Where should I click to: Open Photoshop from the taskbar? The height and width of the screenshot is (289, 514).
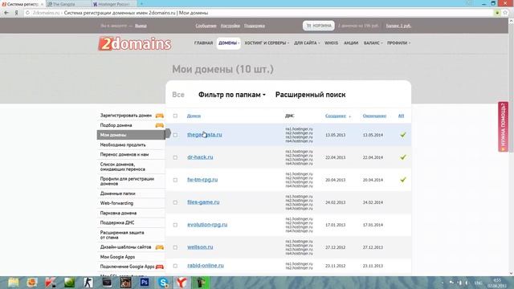click(145, 283)
